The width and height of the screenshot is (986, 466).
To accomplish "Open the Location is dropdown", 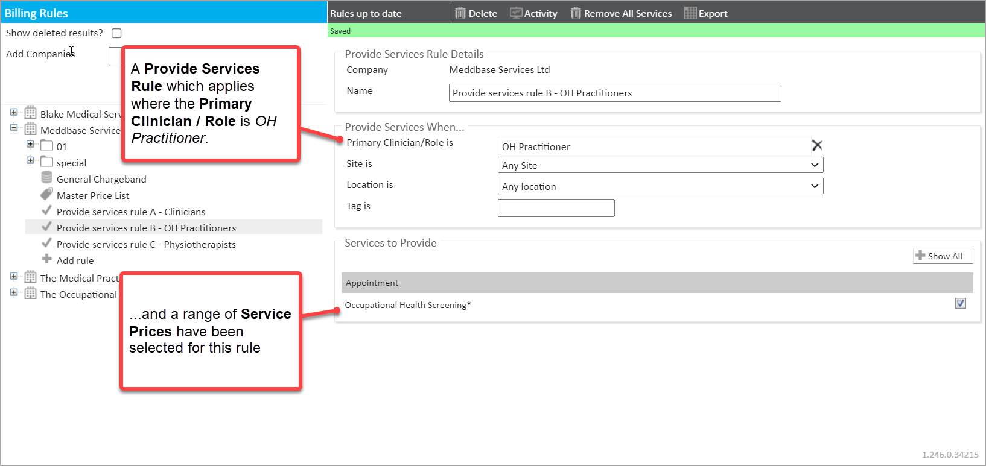I will tap(660, 186).
